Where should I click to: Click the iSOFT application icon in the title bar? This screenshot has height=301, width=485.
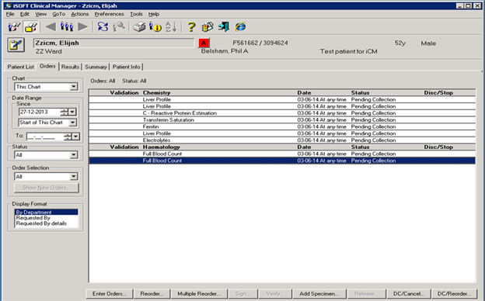pyautogui.click(x=8, y=6)
